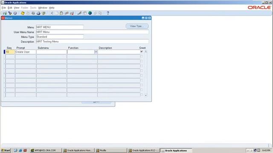Click the Folder Tools toolbar icon
The image size is (273, 153).
point(100,13)
